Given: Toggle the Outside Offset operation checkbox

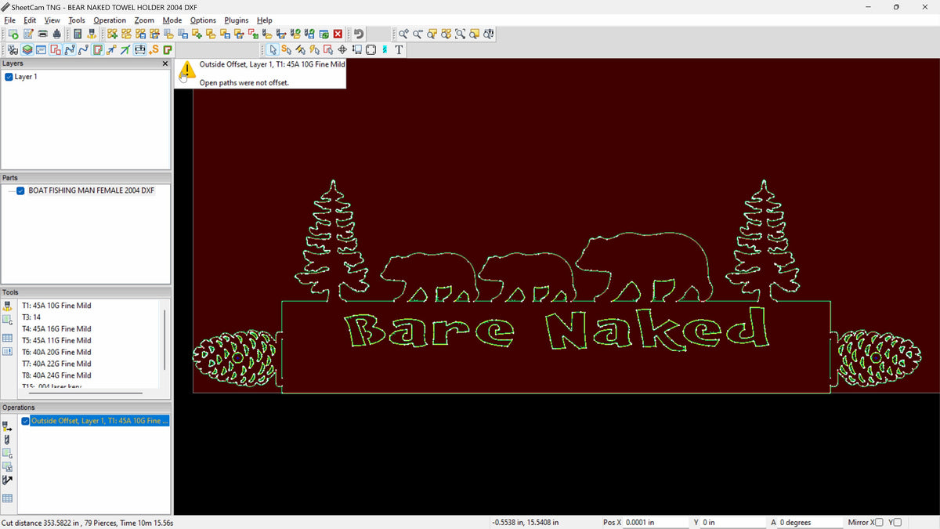Looking at the screenshot, I should (26, 421).
